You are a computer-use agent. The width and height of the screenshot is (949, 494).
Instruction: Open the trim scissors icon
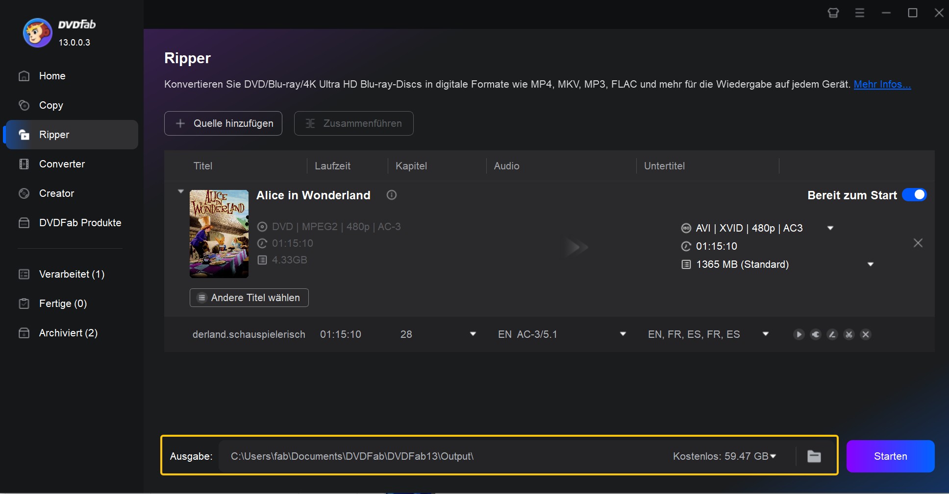click(849, 334)
